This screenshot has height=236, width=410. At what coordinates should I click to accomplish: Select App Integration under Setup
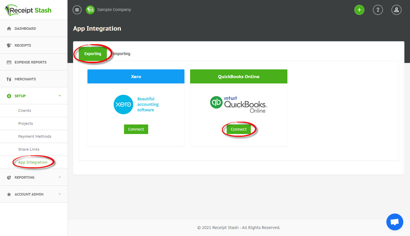tap(34, 162)
